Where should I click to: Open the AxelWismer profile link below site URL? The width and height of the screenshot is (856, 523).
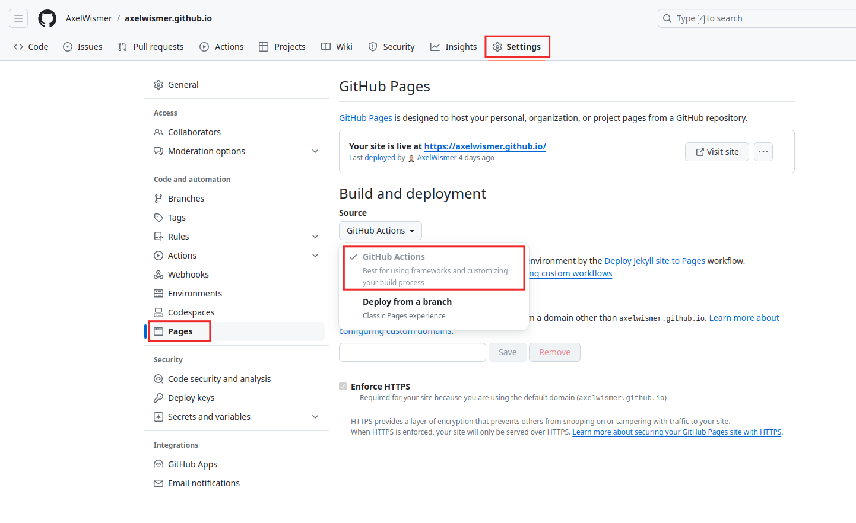[437, 158]
